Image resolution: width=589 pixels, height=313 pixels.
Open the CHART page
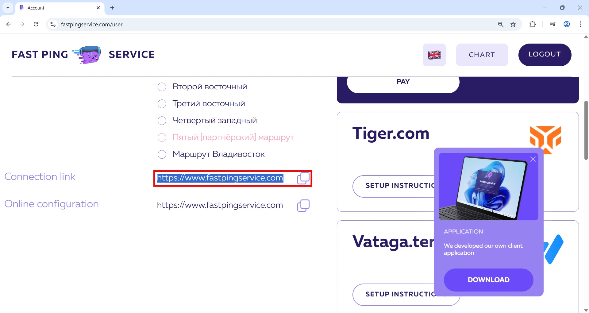point(482,55)
